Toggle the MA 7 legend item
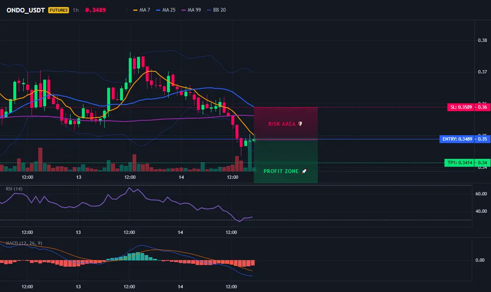 pos(142,10)
